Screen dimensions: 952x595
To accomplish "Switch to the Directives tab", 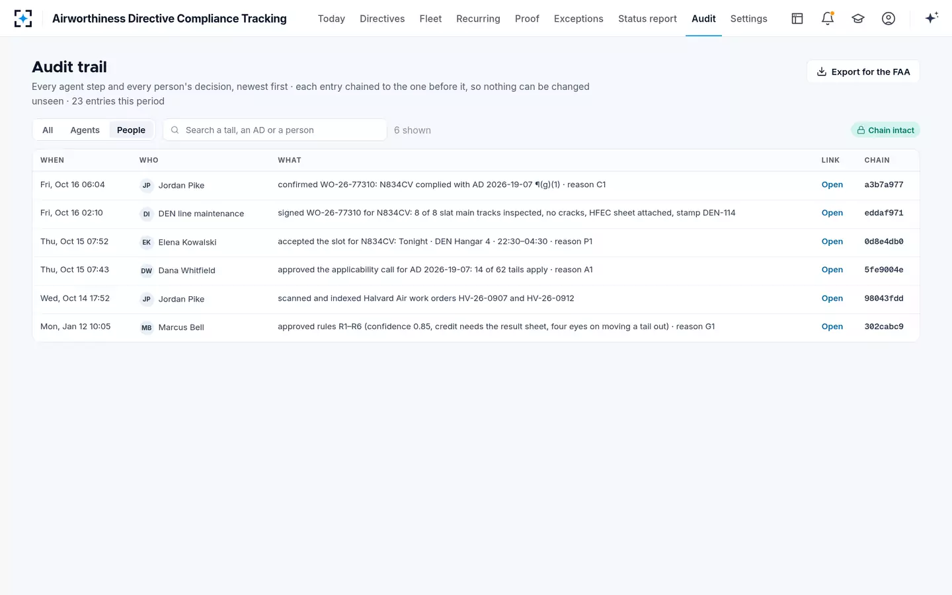I will coord(382,19).
